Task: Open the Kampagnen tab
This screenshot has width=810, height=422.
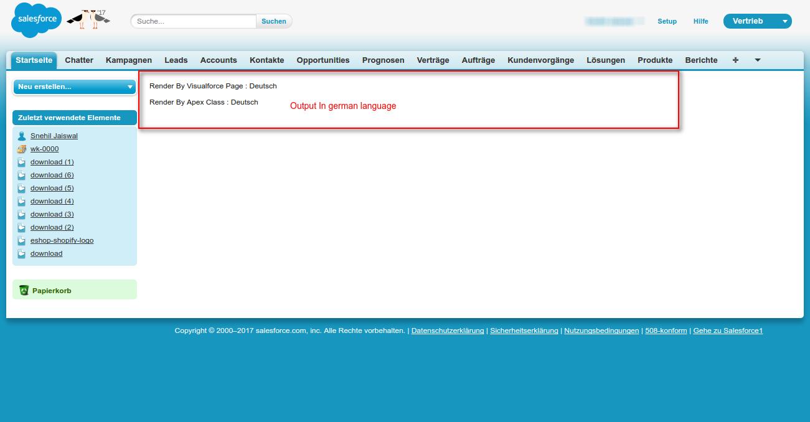Action: 129,60
